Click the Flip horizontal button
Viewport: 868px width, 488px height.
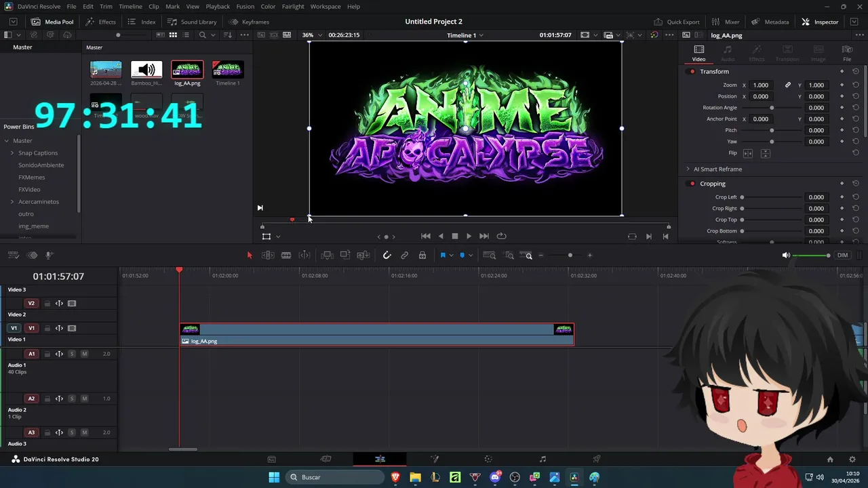click(748, 153)
